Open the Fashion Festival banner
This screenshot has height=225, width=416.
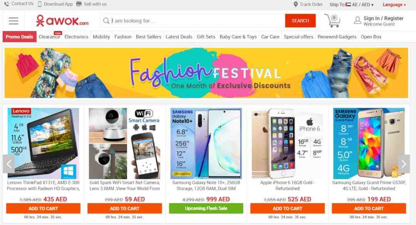click(206, 73)
